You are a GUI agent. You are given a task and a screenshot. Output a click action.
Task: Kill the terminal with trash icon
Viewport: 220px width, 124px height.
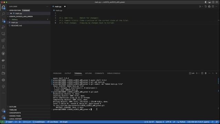pyautogui.click(x=206, y=73)
